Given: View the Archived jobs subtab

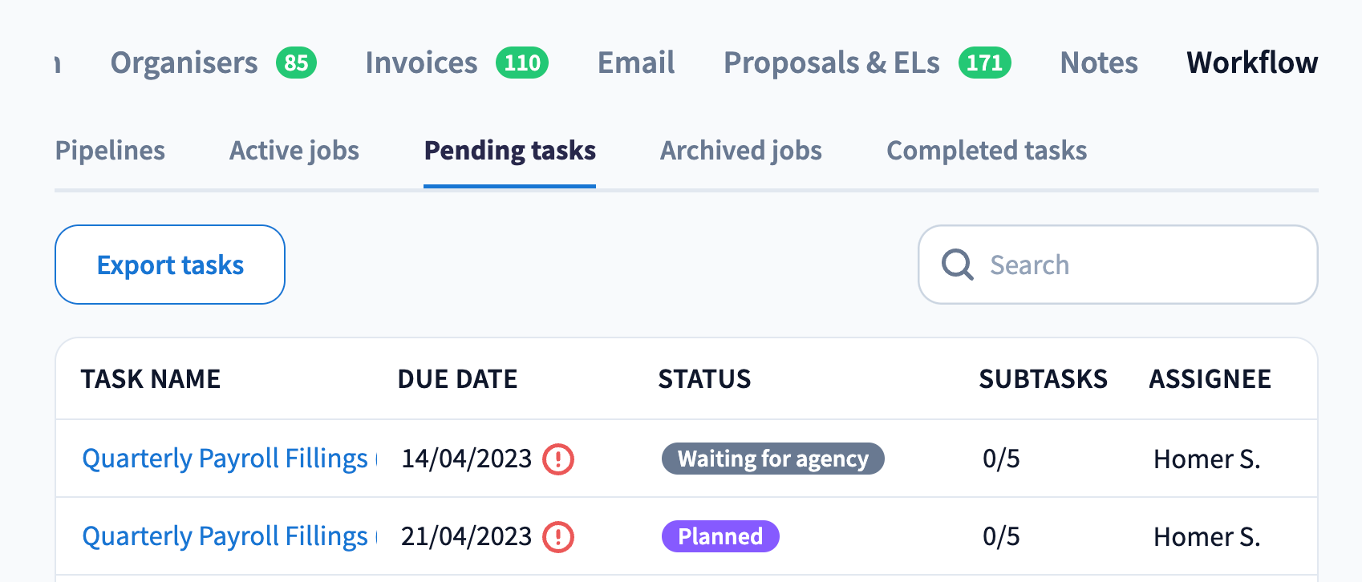Looking at the screenshot, I should [x=741, y=151].
